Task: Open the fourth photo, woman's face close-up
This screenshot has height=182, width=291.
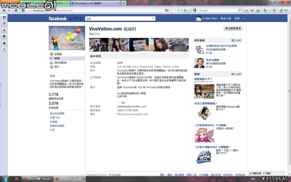Action: [159, 45]
